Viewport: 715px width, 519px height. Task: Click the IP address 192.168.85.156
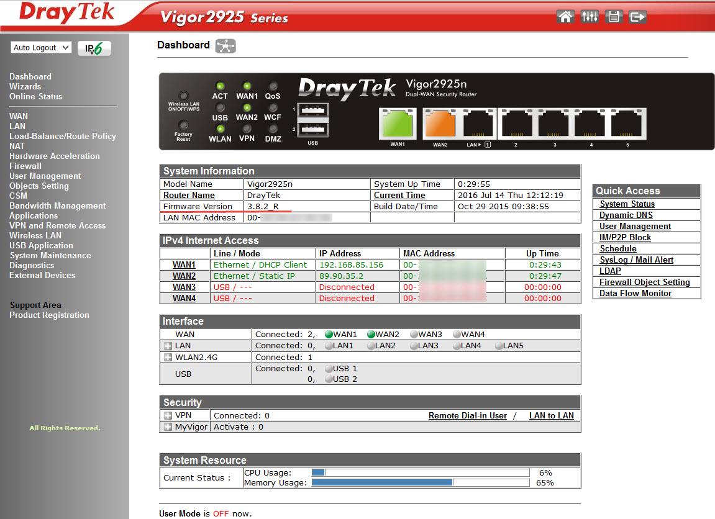[351, 264]
